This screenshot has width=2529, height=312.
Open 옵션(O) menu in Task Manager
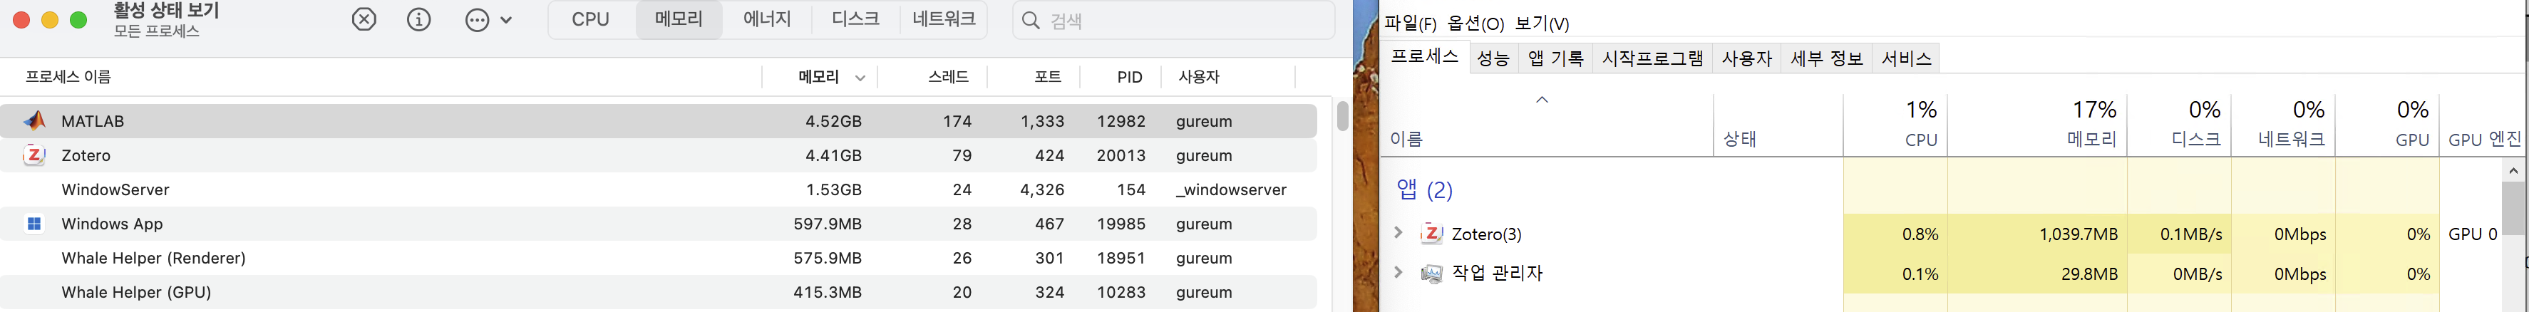point(1475,24)
